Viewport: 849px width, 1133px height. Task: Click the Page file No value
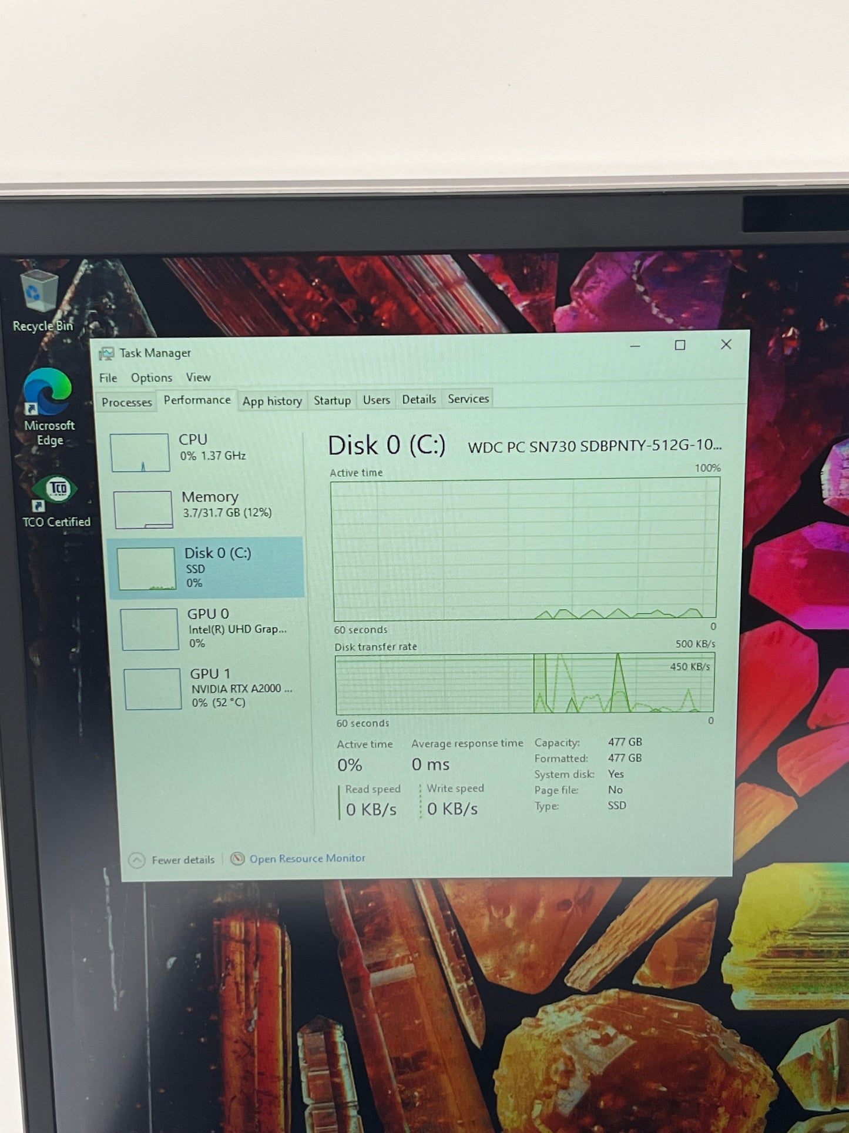point(615,790)
